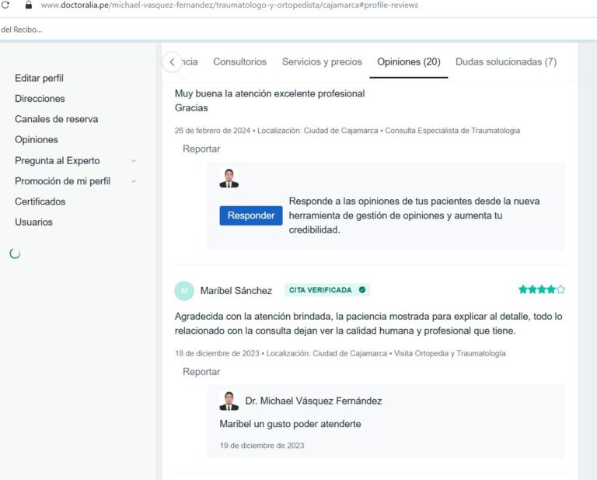Click the doctoralia.pe address bar URL
The image size is (597, 480).
click(229, 5)
